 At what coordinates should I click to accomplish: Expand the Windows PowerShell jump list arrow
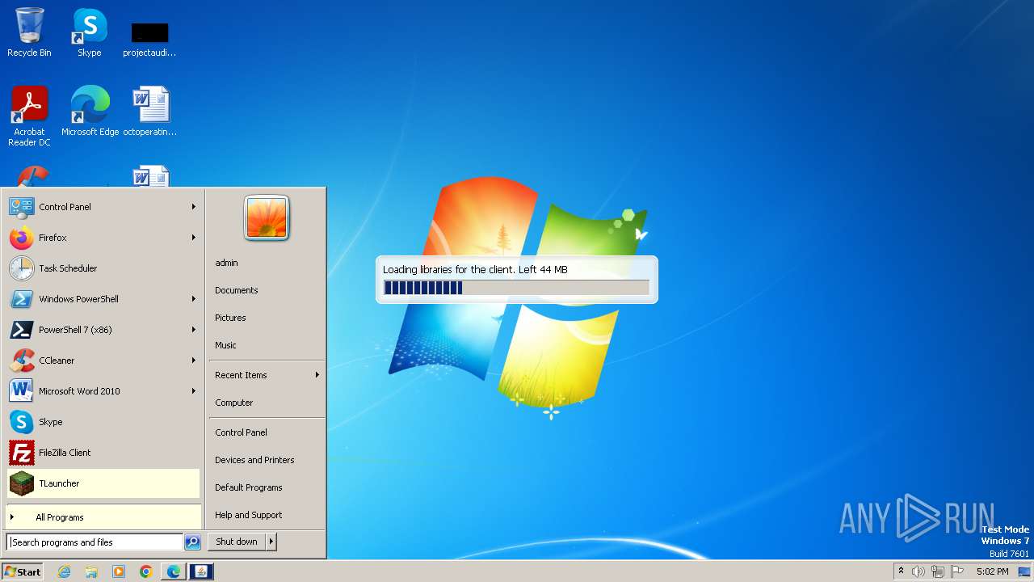click(193, 299)
